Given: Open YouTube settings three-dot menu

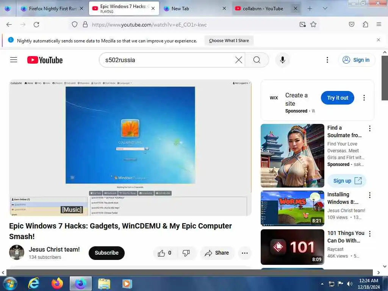Looking at the screenshot, I should point(327,60).
